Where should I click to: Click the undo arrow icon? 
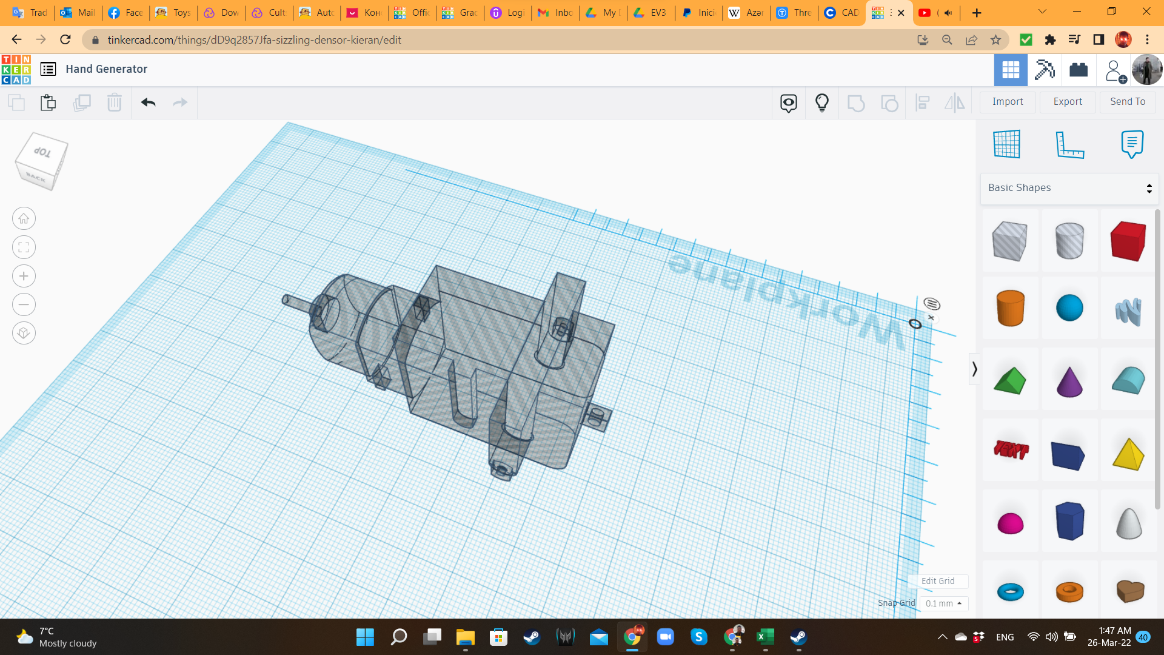tap(148, 102)
